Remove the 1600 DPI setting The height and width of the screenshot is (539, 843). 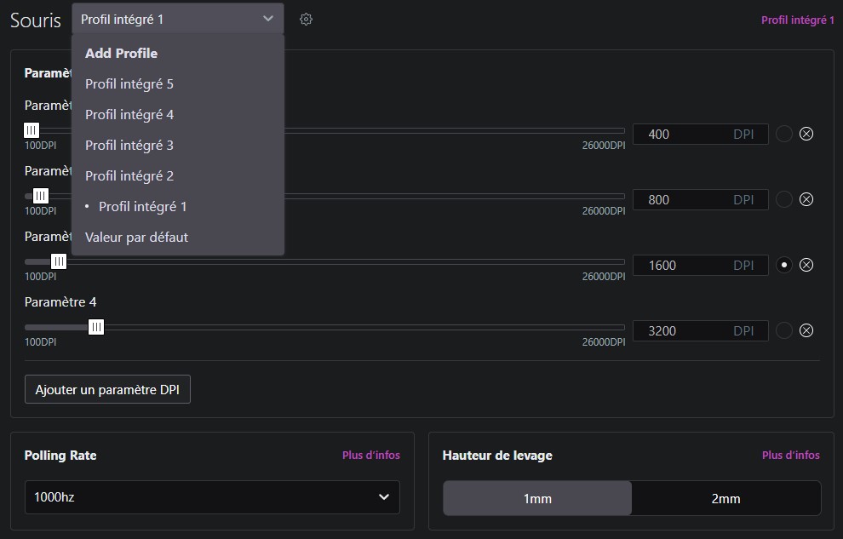806,265
